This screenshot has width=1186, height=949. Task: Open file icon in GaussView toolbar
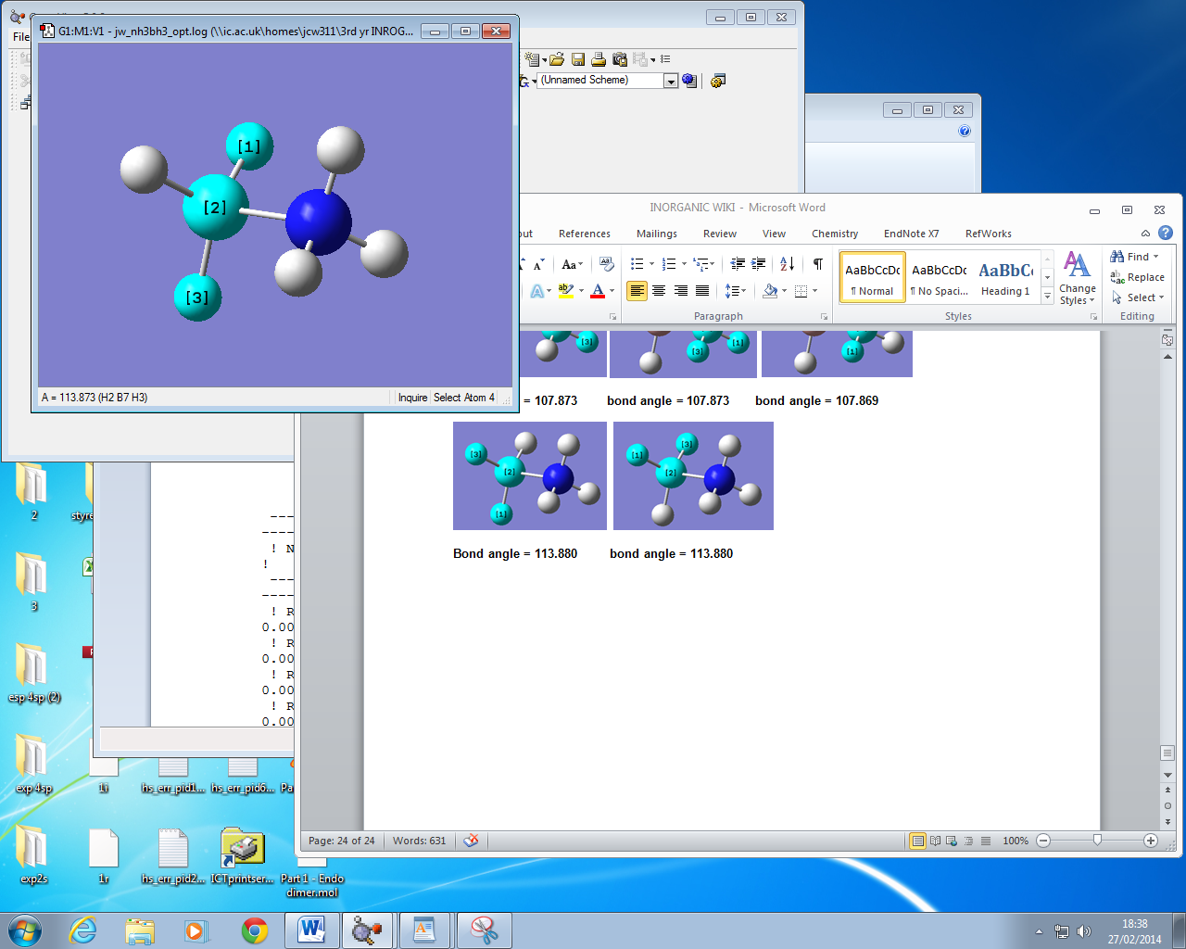[557, 59]
